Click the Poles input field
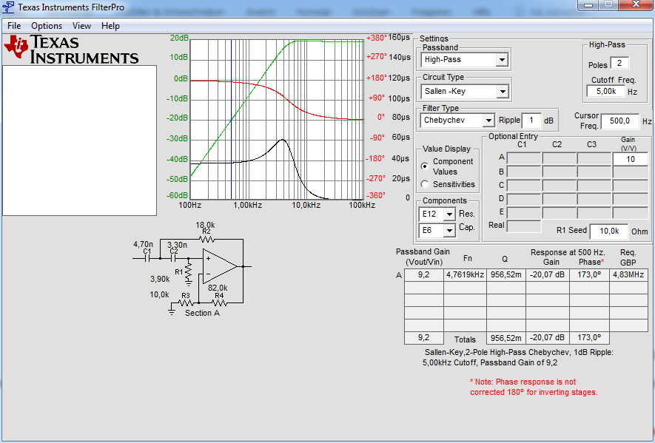This screenshot has width=655, height=443. click(x=619, y=63)
